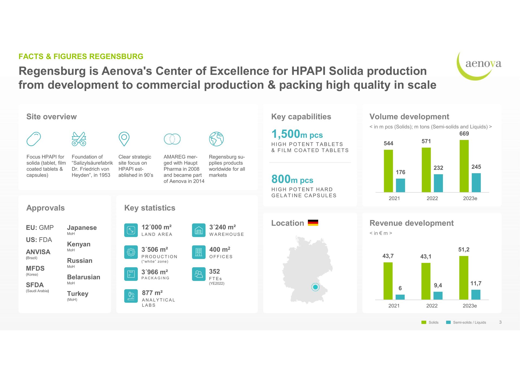Click the Regensburg marker on the Germany map
Image resolution: width=520 pixels, height=368 pixels.
(x=315, y=287)
